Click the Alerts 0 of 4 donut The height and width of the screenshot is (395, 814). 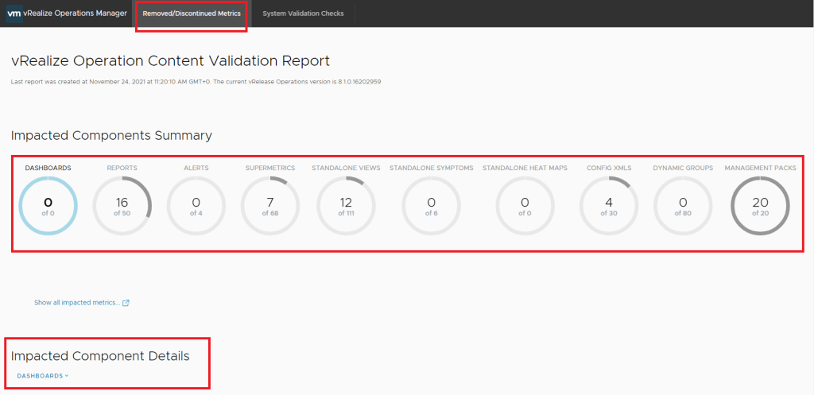[196, 206]
